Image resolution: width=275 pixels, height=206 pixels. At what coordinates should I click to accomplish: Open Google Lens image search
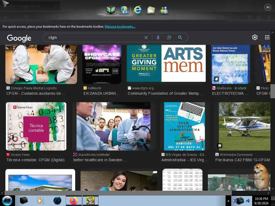(169, 38)
